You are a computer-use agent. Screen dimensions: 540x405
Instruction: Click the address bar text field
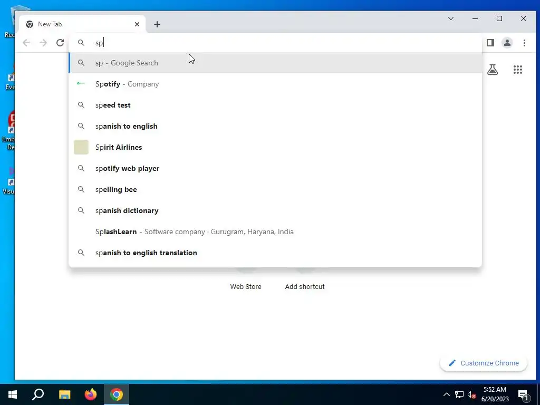coord(275,43)
